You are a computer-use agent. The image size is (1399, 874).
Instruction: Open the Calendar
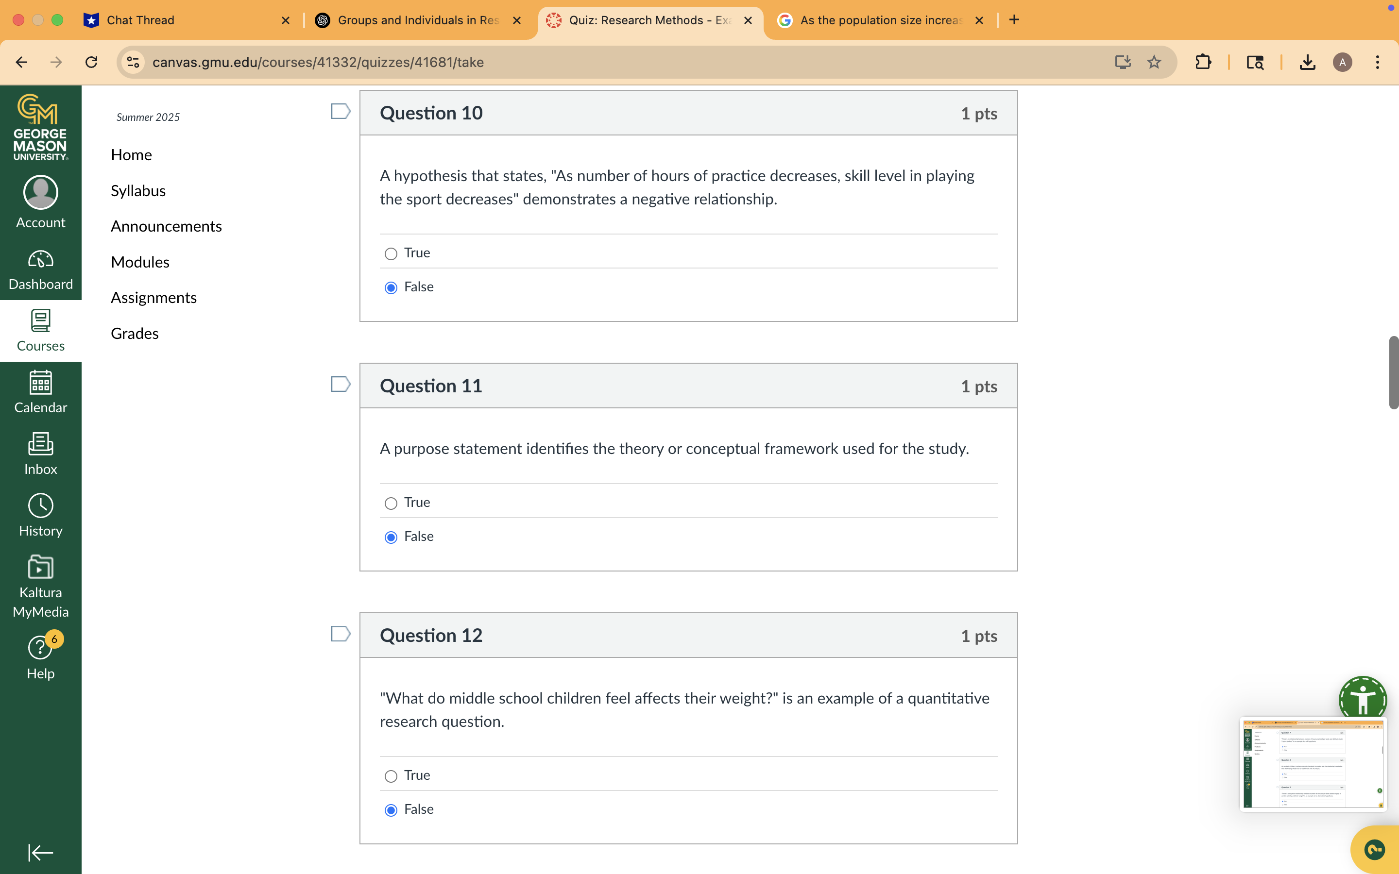(x=40, y=392)
